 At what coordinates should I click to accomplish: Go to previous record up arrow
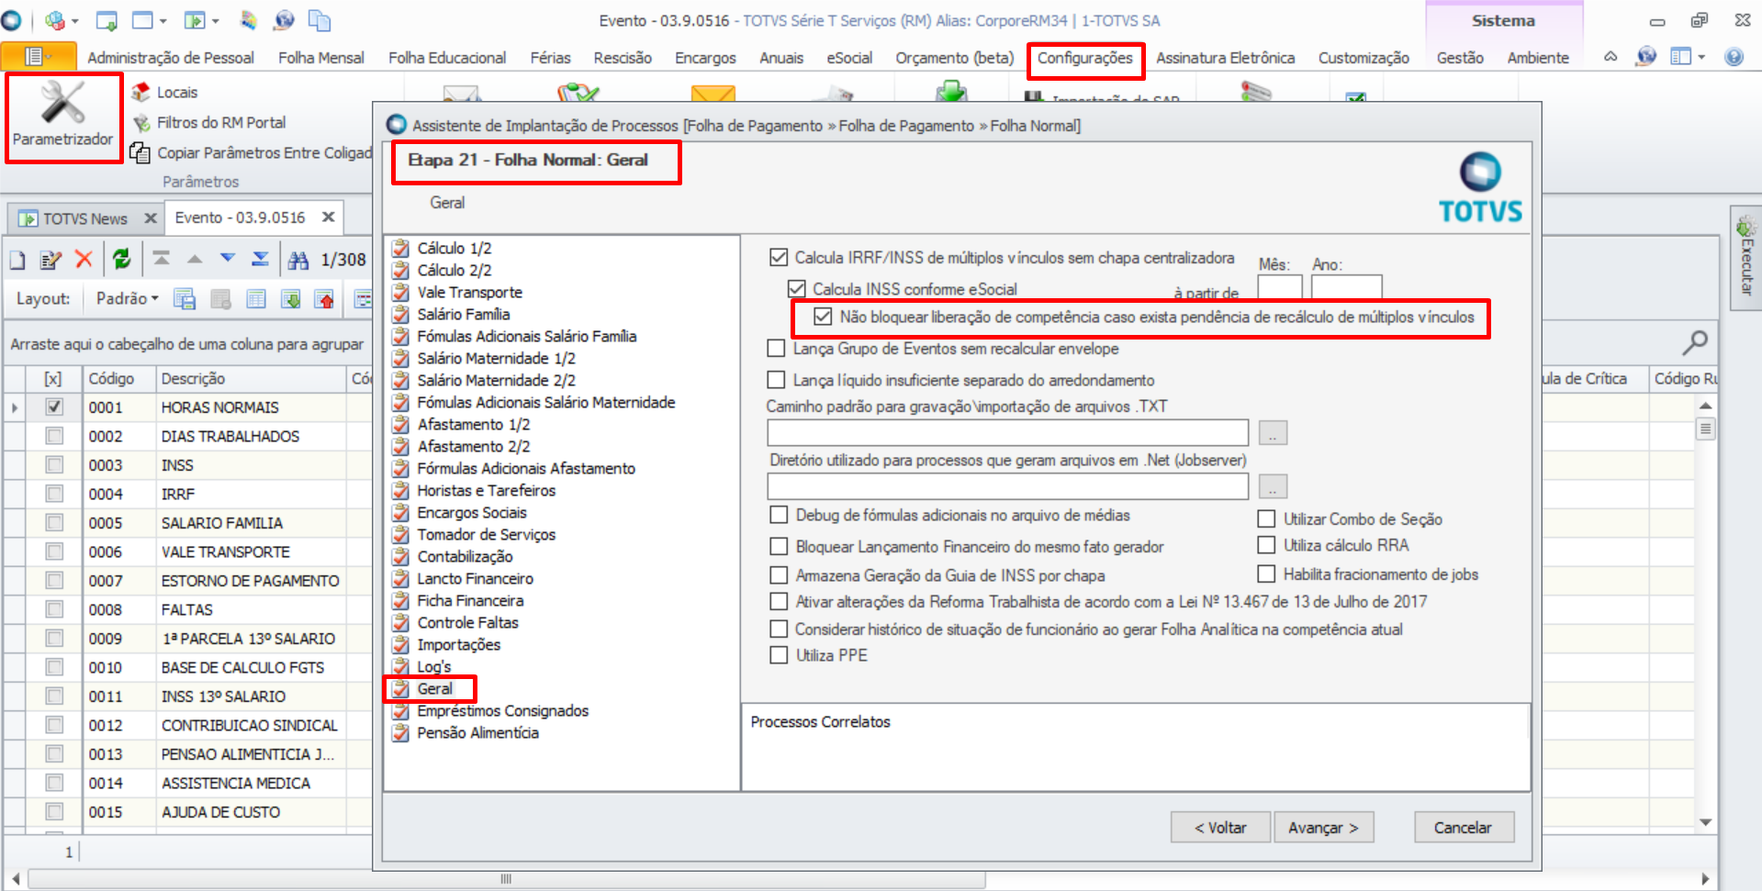tap(195, 260)
